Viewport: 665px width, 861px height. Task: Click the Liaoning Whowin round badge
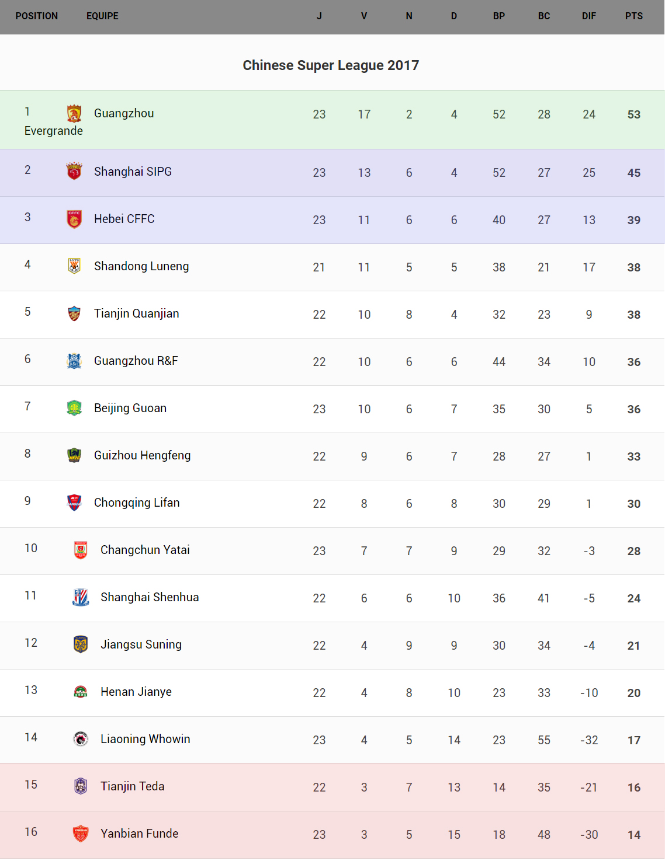[x=81, y=739]
